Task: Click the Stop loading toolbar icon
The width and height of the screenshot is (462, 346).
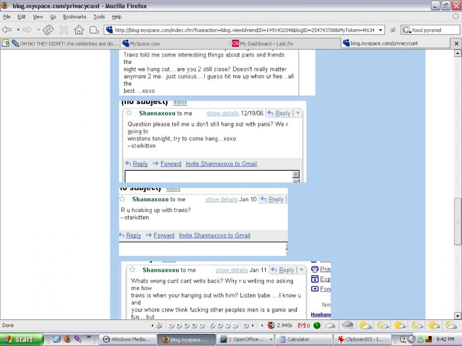Action: pyautogui.click(x=64, y=30)
